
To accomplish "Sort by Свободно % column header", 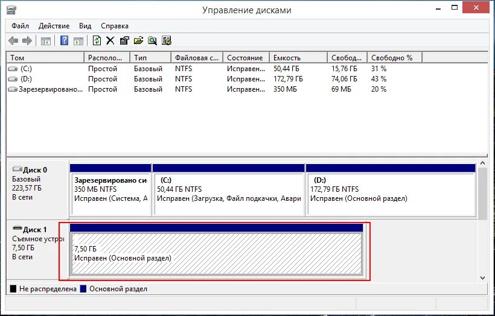I will (x=395, y=58).
